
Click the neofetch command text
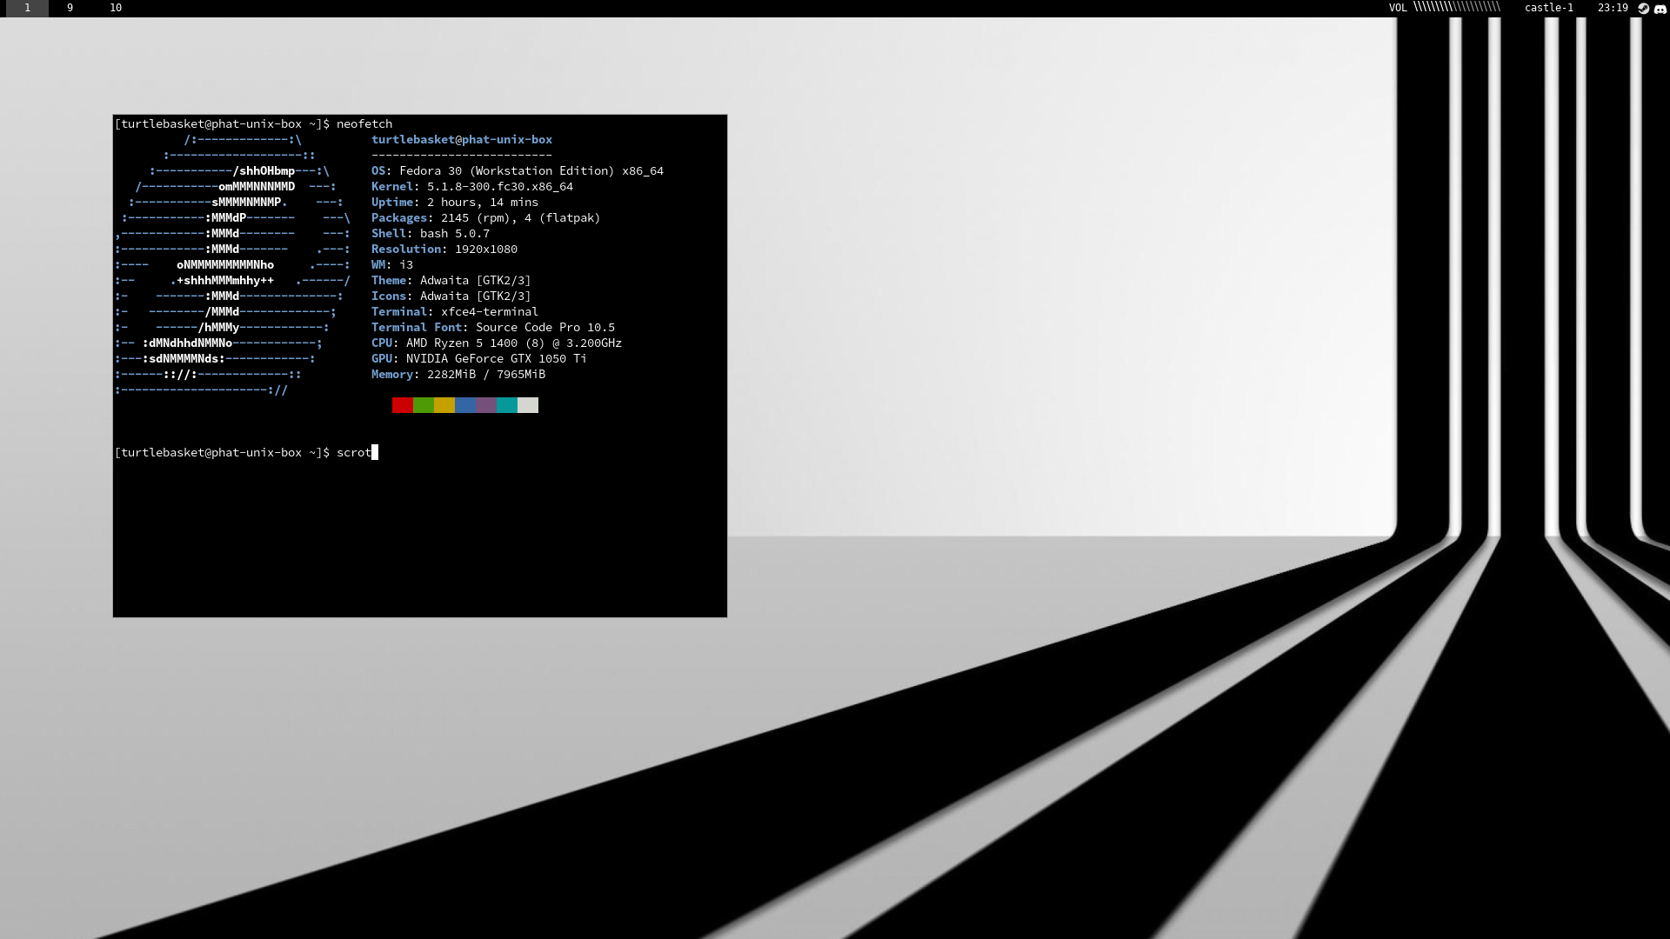coord(364,123)
